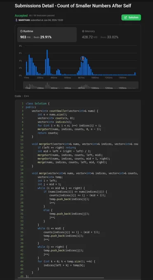153x280 pixels.
Task: Click the C++ language label
Action: [x=26, y=96]
